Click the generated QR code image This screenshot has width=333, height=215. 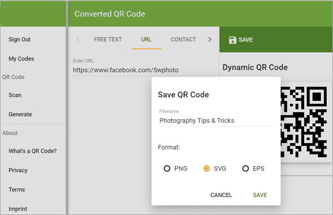pyautogui.click(x=304, y=122)
